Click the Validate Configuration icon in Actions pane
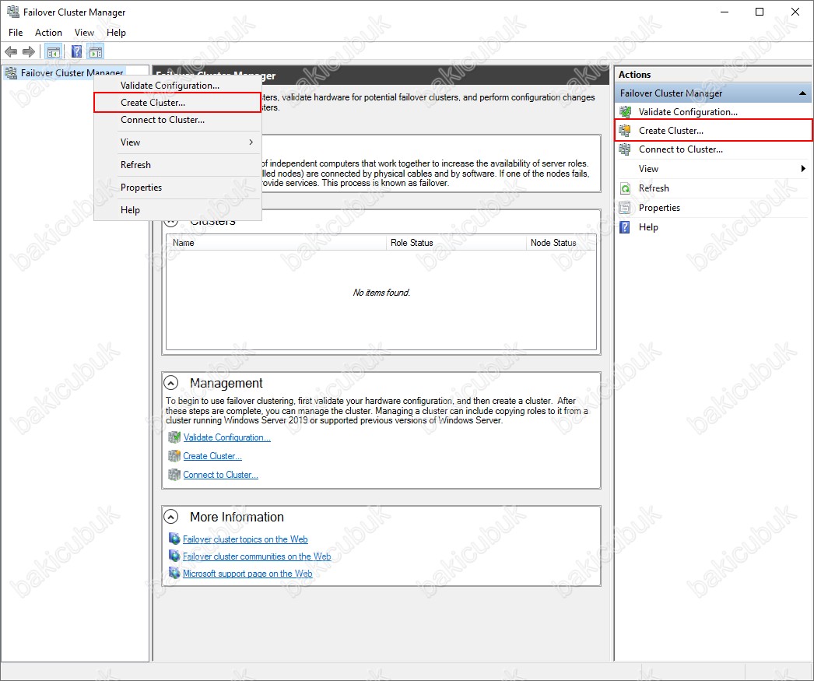 626,111
